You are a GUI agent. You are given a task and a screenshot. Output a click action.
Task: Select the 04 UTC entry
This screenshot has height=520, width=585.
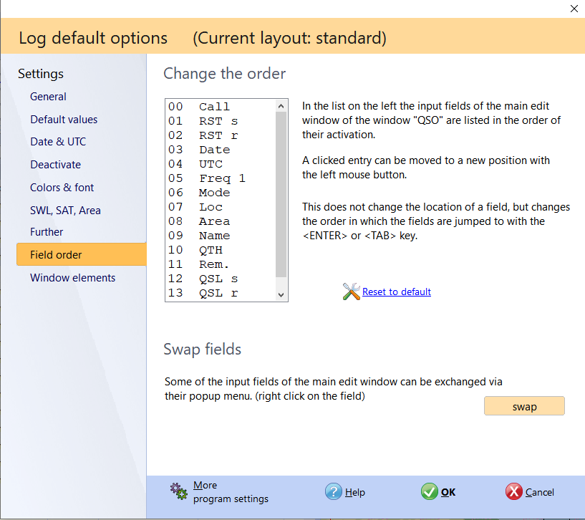pyautogui.click(x=221, y=164)
